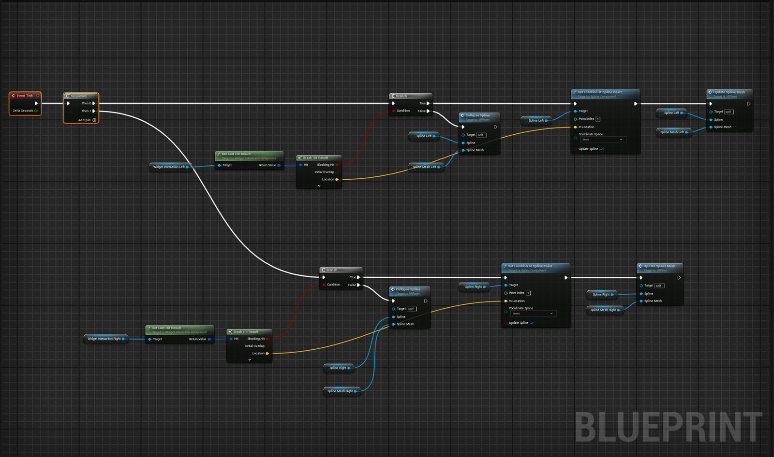Add a pin to the Sequence node
The width and height of the screenshot is (774, 457).
click(94, 120)
